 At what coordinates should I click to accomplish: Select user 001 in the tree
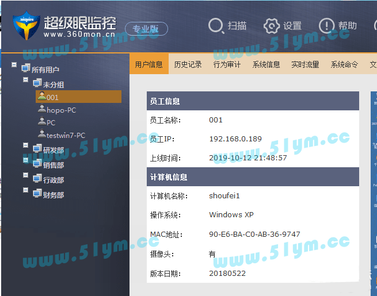click(78, 97)
